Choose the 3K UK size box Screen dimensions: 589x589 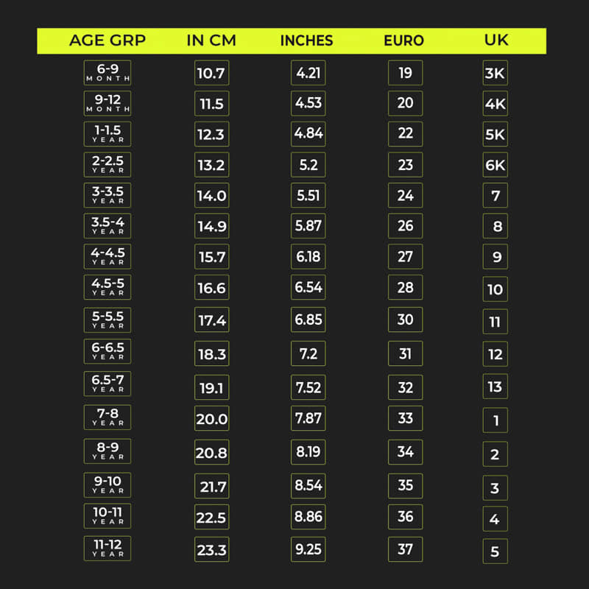(495, 74)
